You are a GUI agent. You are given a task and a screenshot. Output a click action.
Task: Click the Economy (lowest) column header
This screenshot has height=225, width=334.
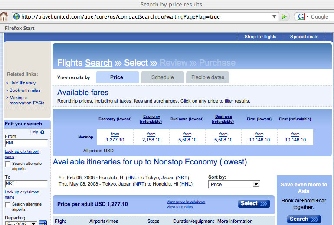pos(115,119)
